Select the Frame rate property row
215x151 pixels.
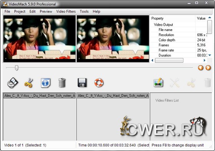(x=179, y=50)
